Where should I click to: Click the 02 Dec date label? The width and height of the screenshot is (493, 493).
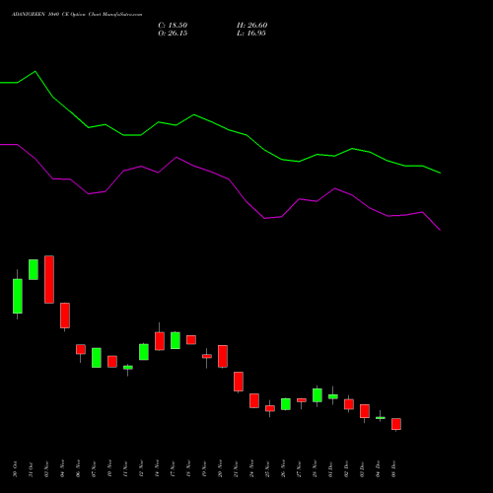click(x=346, y=469)
